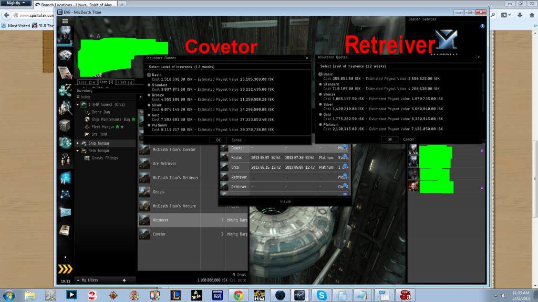Select the Gnosis ship in hangar list
The image size is (538, 302).
[159, 192]
